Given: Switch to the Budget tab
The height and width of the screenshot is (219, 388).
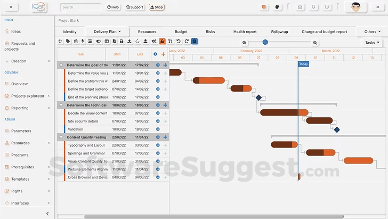Looking at the screenshot, I should tap(181, 32).
